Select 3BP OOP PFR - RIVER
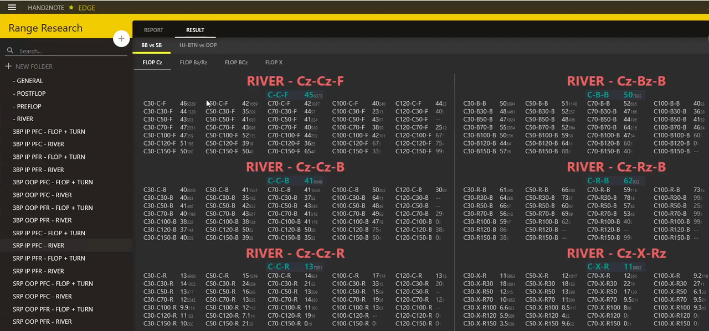The image size is (709, 331). pos(42,220)
